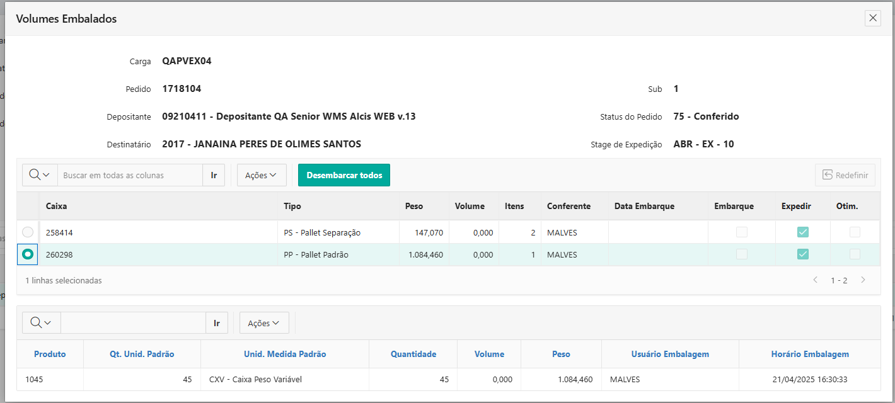This screenshot has height=403, width=895.
Task: Focus the Buscar em todas as colunas field
Action: pyautogui.click(x=130, y=175)
